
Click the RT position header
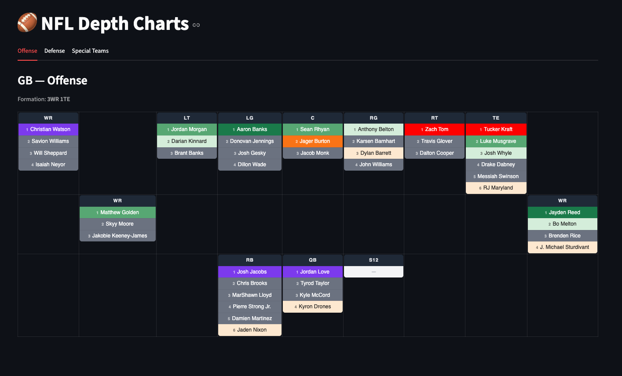click(435, 118)
